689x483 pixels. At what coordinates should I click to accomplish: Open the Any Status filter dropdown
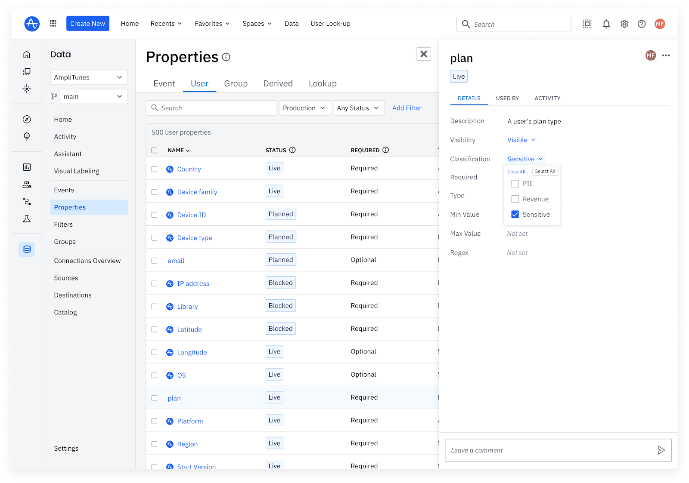point(358,108)
